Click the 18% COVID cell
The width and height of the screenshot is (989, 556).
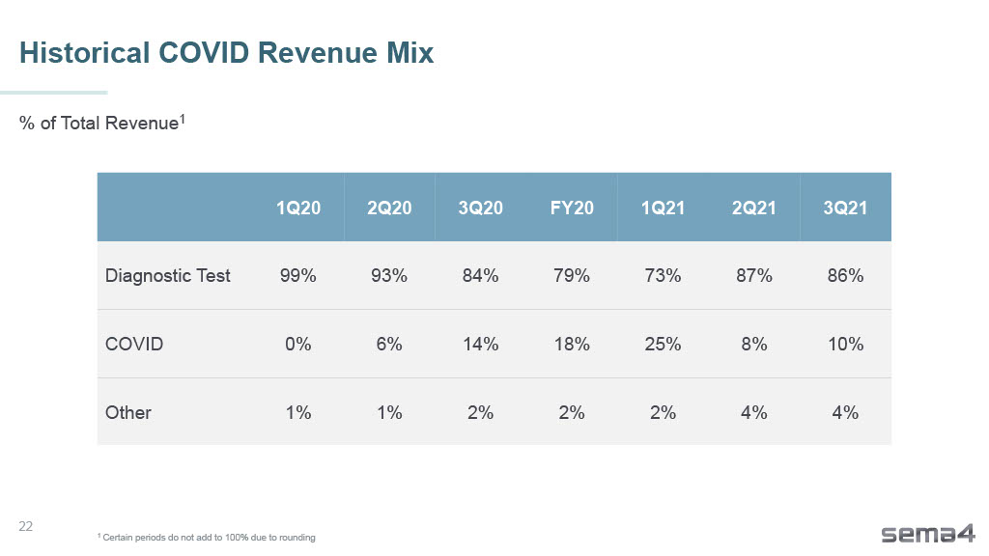click(572, 345)
